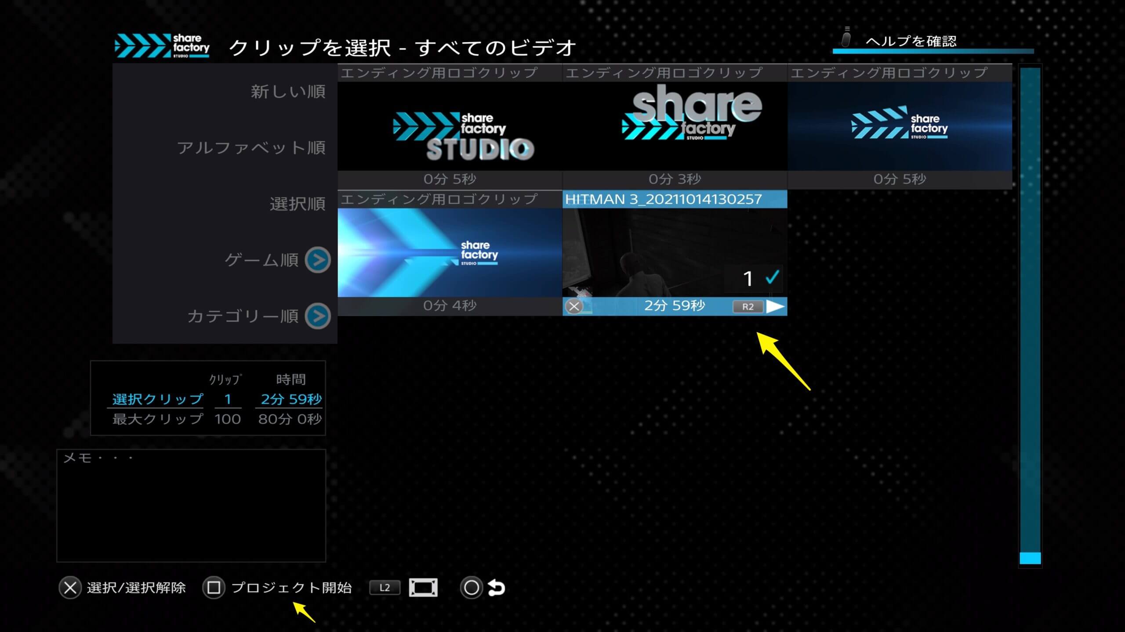
Task: Select the ゲーム順 sort option
Action: click(262, 260)
